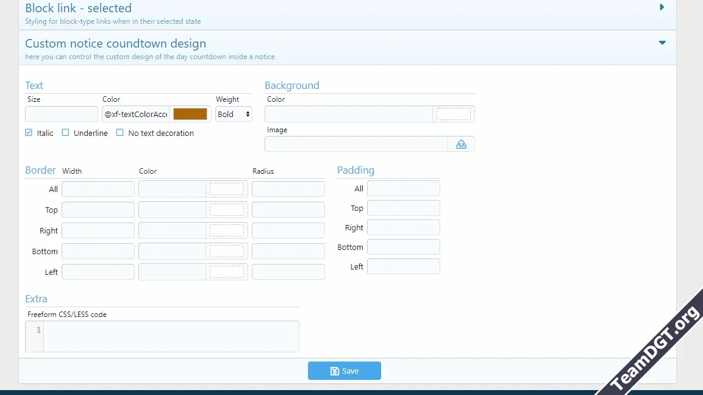Open the Border Right color picker
The height and width of the screenshot is (395, 703).
click(x=227, y=230)
